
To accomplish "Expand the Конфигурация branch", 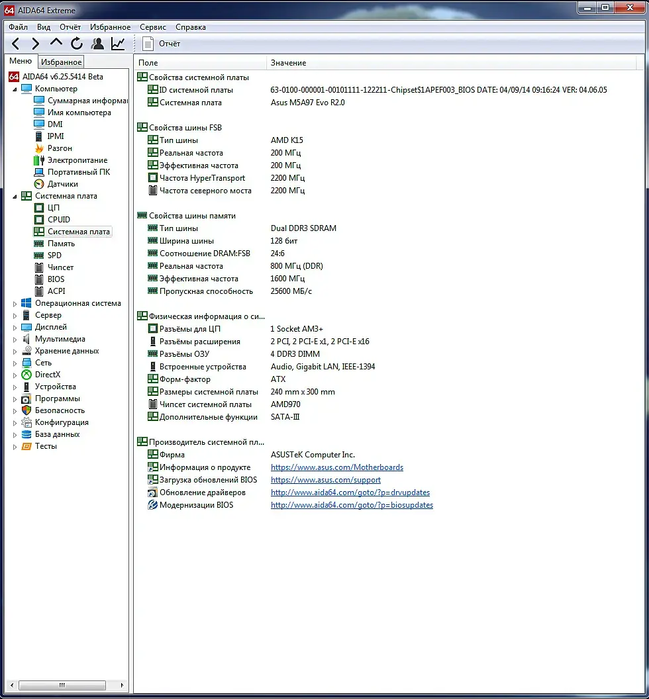I will (15, 422).
